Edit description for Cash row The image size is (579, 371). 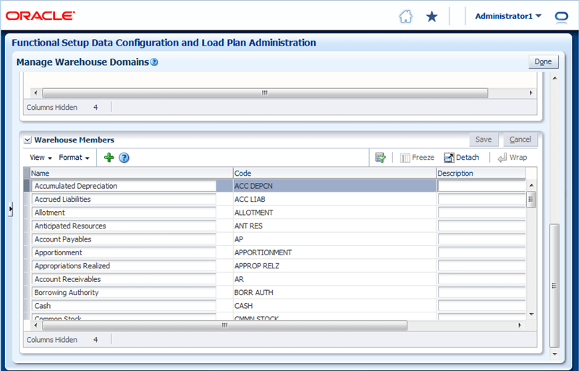(x=482, y=306)
